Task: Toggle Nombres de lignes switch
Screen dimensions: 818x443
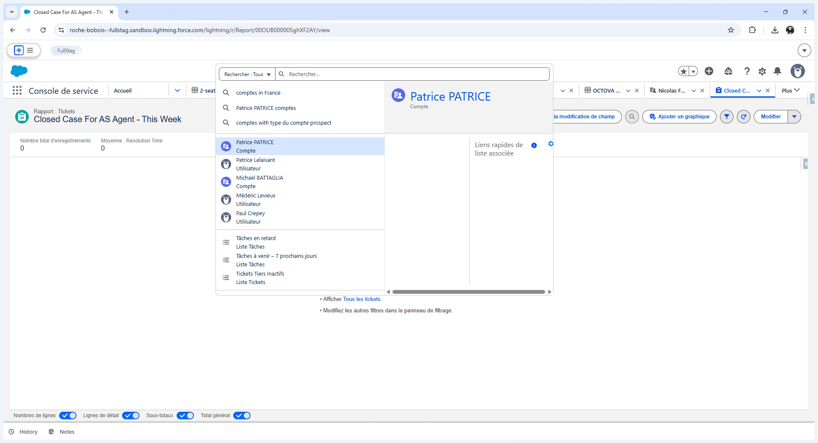Action: click(68, 416)
